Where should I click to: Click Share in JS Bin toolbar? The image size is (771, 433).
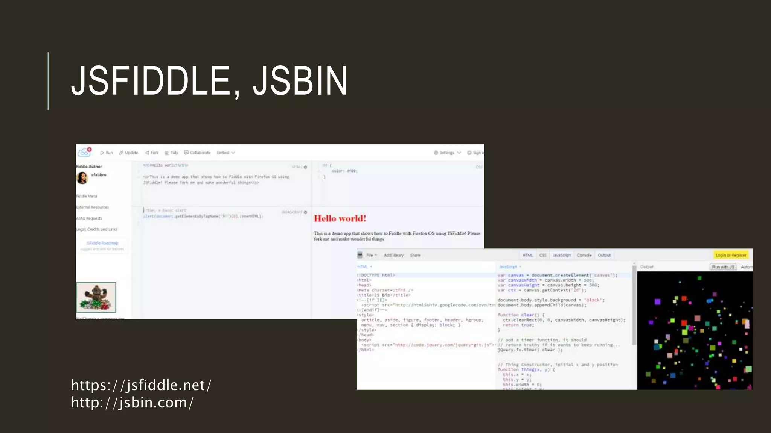[415, 255]
